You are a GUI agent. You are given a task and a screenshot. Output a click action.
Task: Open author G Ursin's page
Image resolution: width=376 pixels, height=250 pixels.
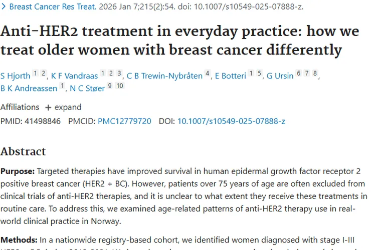pyautogui.click(x=280, y=75)
